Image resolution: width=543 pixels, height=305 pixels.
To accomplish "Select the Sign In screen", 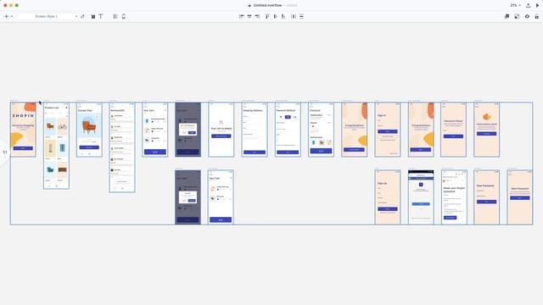I will coord(388,130).
